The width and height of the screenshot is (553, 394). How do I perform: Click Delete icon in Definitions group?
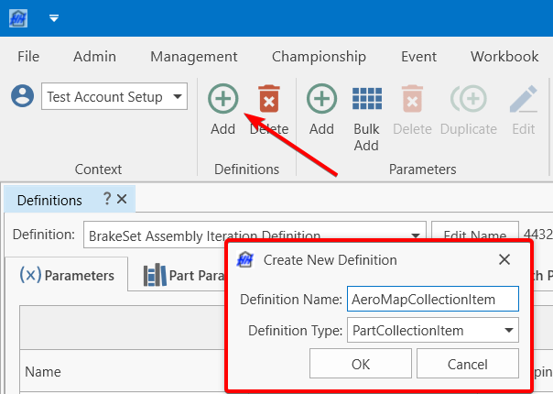tap(268, 99)
